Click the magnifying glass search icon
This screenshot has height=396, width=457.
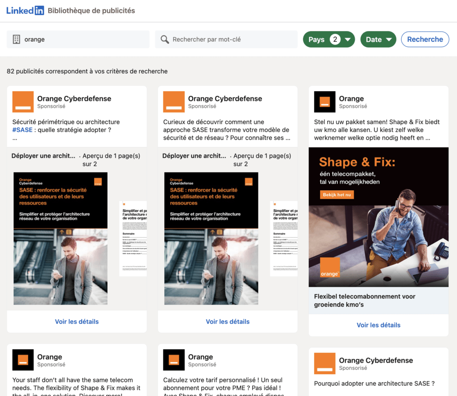[165, 39]
